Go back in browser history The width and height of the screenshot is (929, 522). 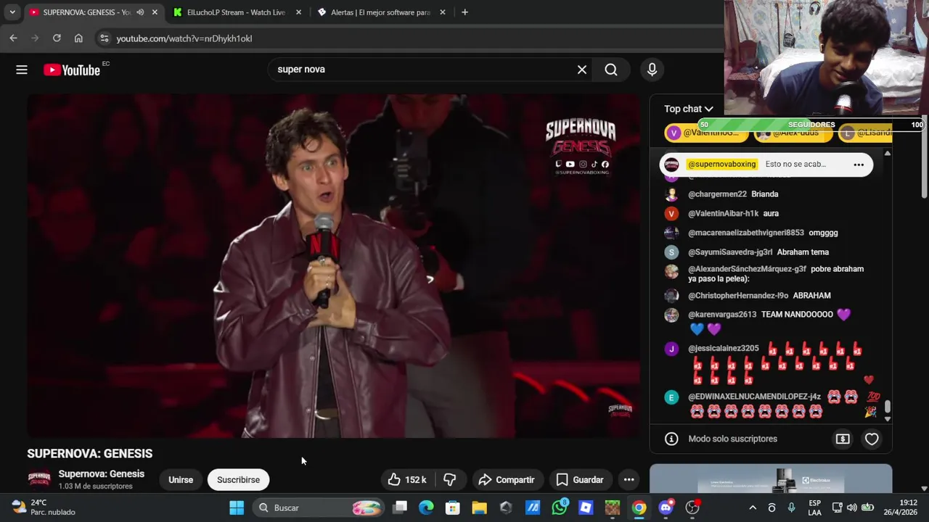pos(13,38)
